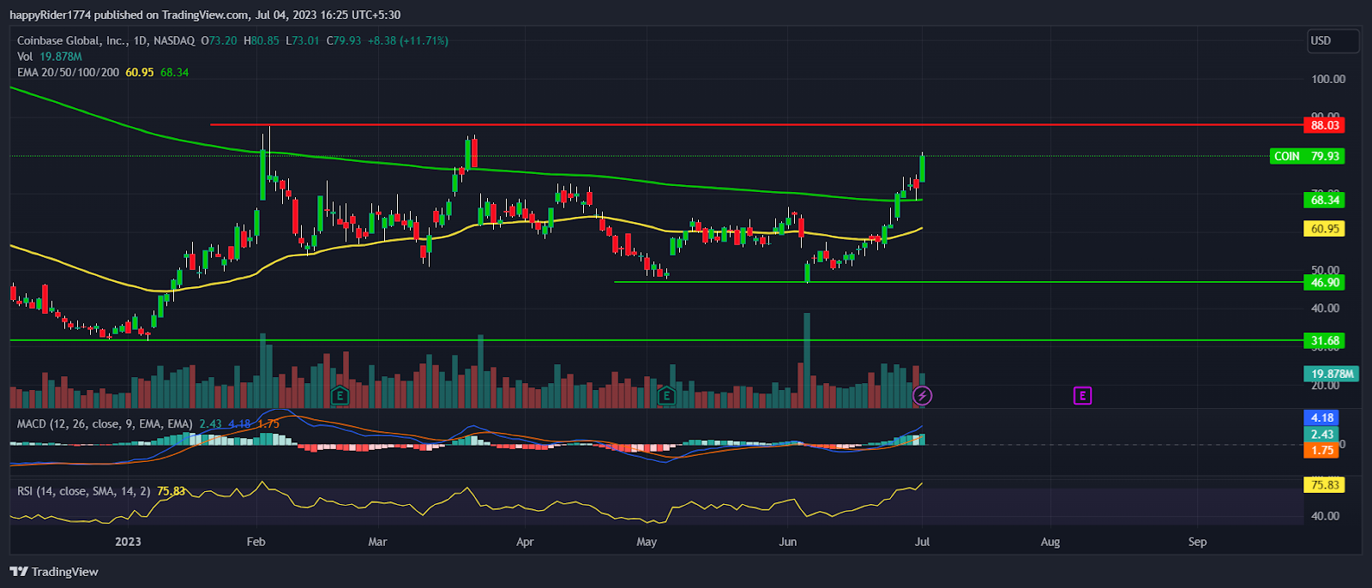Click the Jun label on the time axis
The width and height of the screenshot is (1372, 588).
coord(787,542)
